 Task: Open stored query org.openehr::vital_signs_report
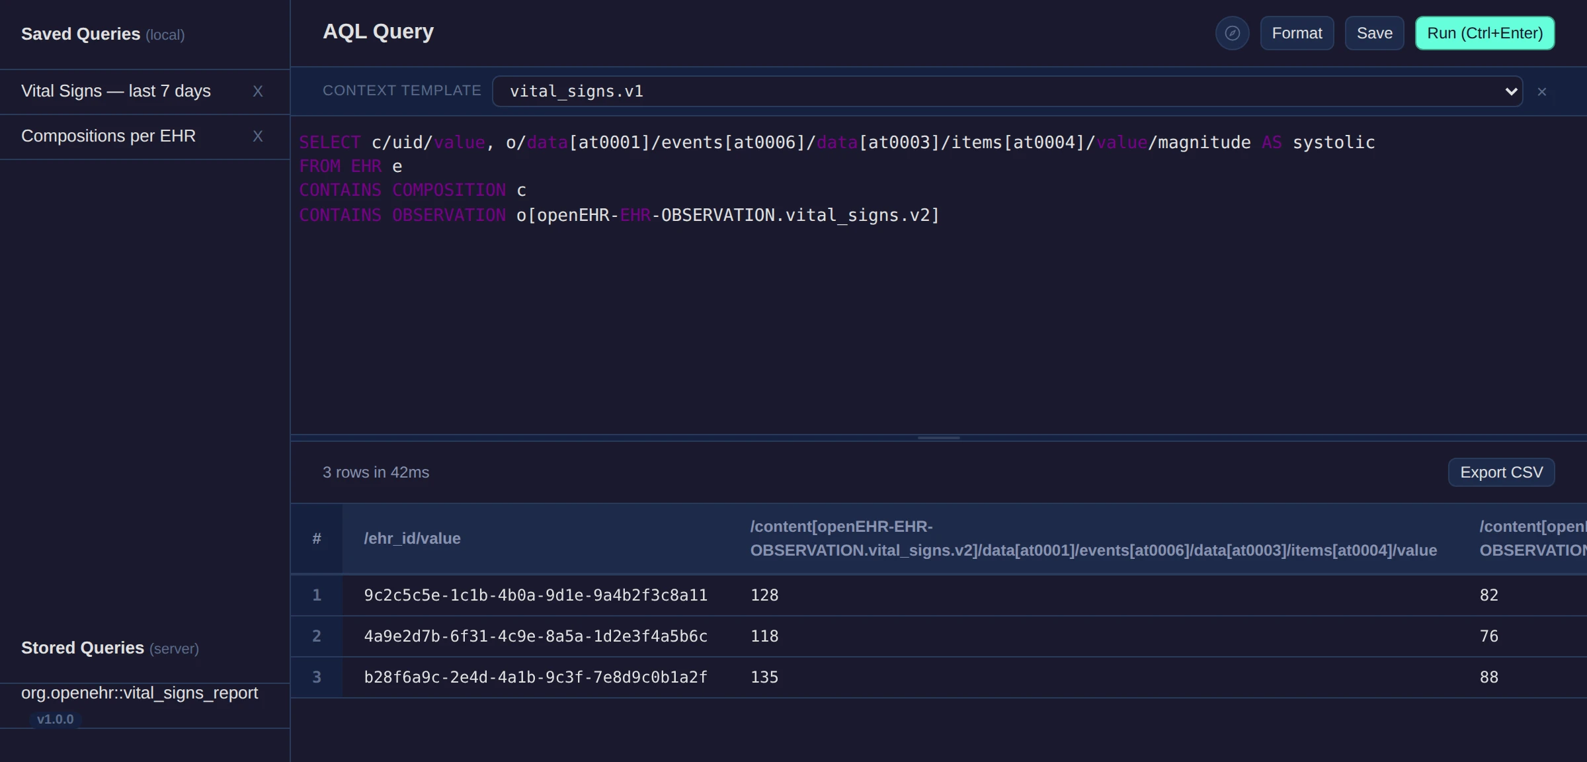pyautogui.click(x=140, y=693)
